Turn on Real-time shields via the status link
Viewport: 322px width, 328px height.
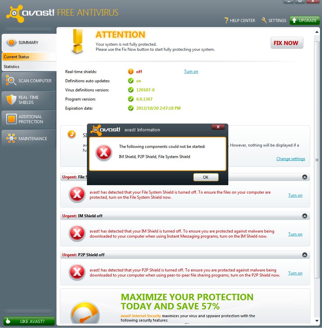click(191, 71)
